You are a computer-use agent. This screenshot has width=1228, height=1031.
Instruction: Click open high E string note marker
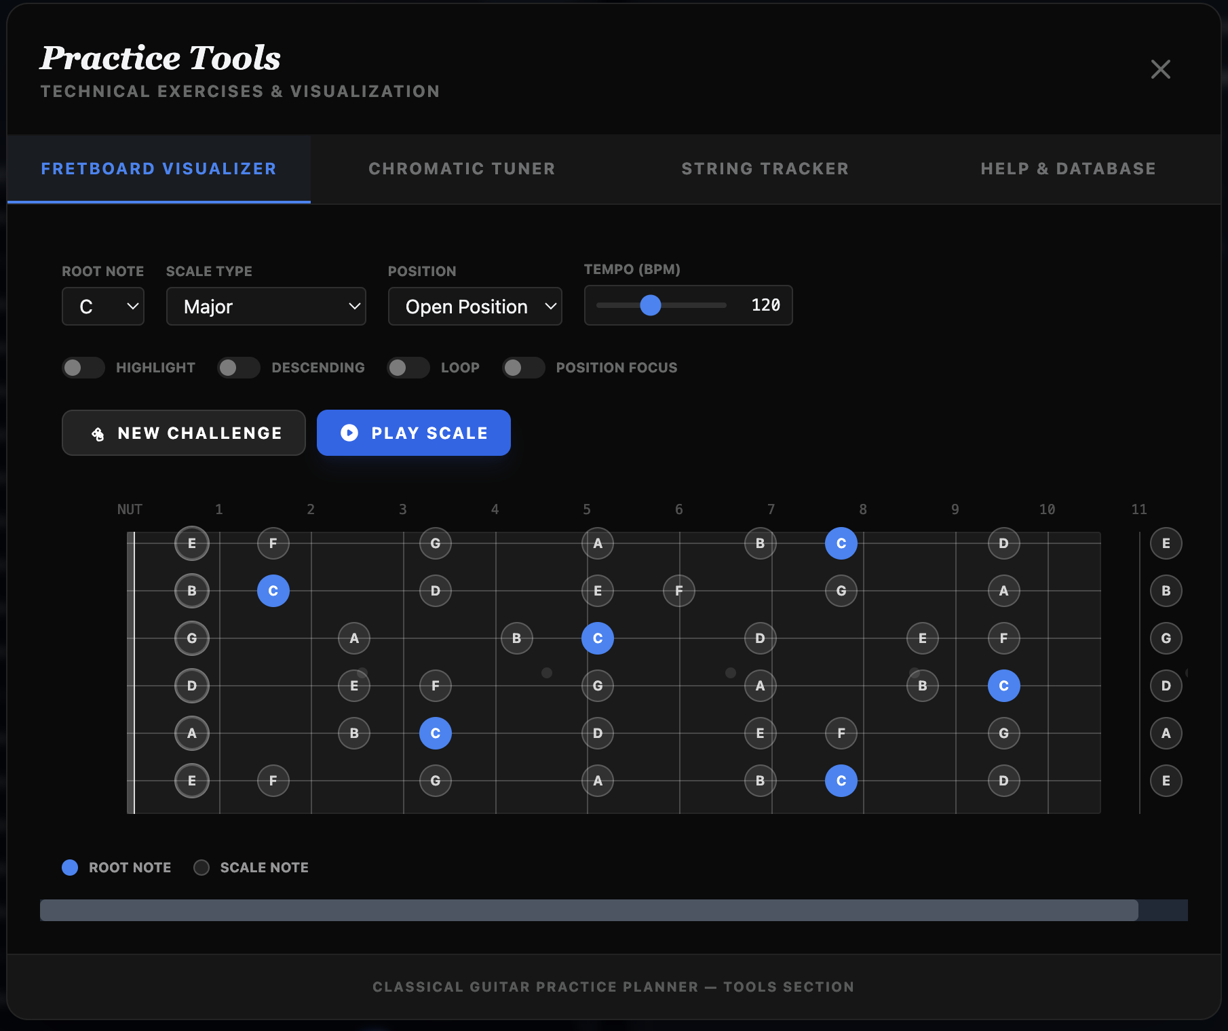point(192,543)
